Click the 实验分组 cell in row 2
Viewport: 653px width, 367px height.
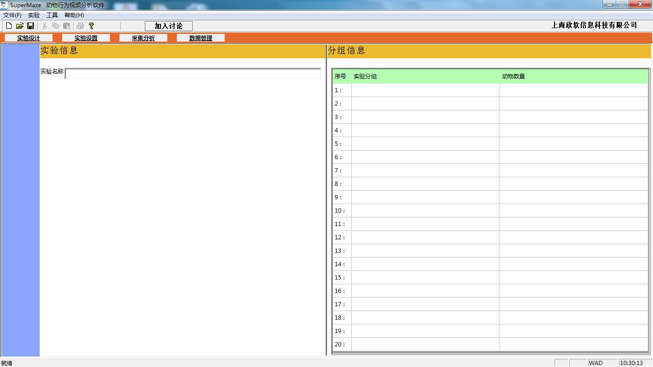tap(425, 104)
